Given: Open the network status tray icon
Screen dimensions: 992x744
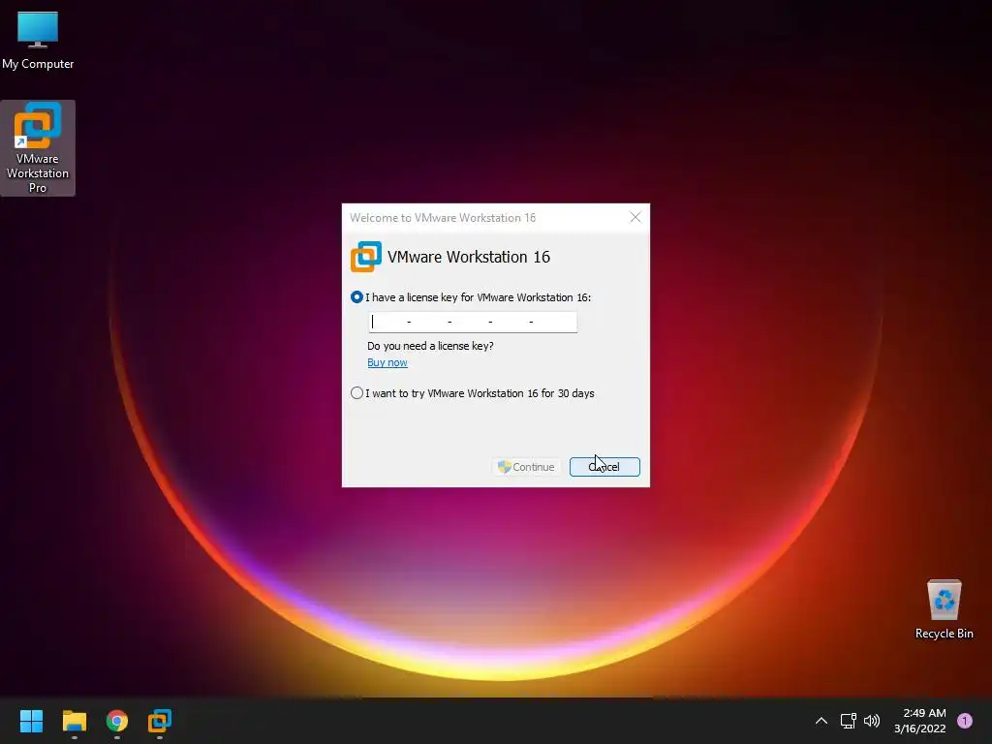Looking at the screenshot, I should pyautogui.click(x=848, y=721).
